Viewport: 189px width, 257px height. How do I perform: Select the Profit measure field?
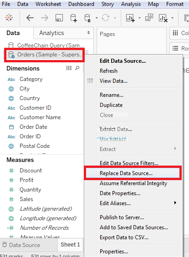coord(26,180)
